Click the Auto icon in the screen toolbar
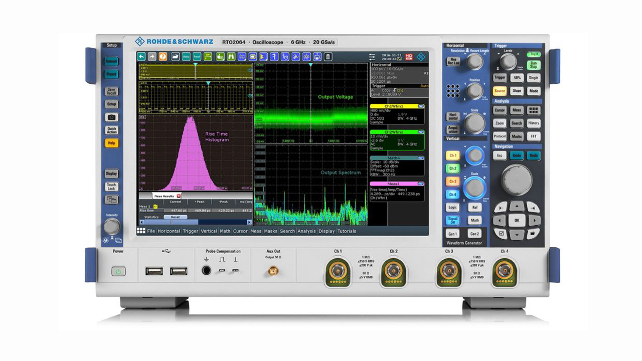Image resolution: width=642 pixels, height=361 pixels. click(186, 57)
